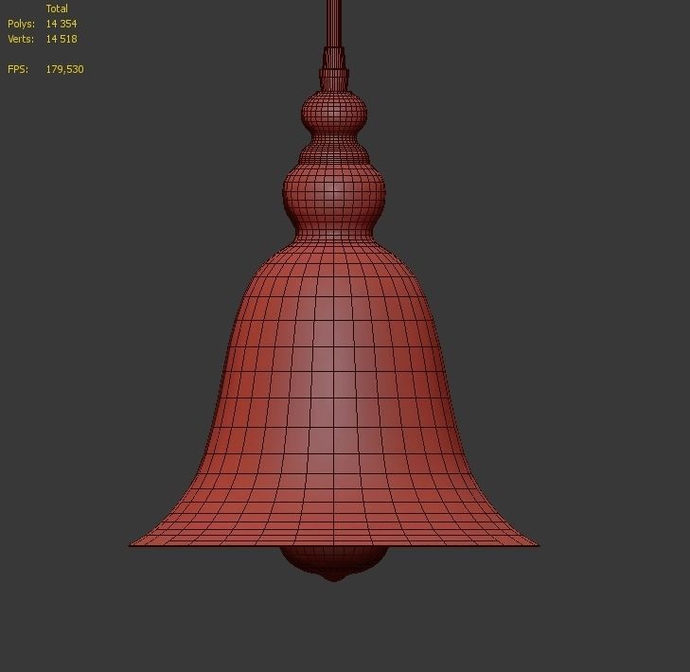This screenshot has width=690, height=672.
Task: Click the Verts count value 14 518
Action: click(x=62, y=39)
